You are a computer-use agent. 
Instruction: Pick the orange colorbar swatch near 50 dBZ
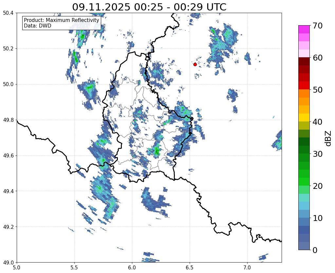point(304,94)
